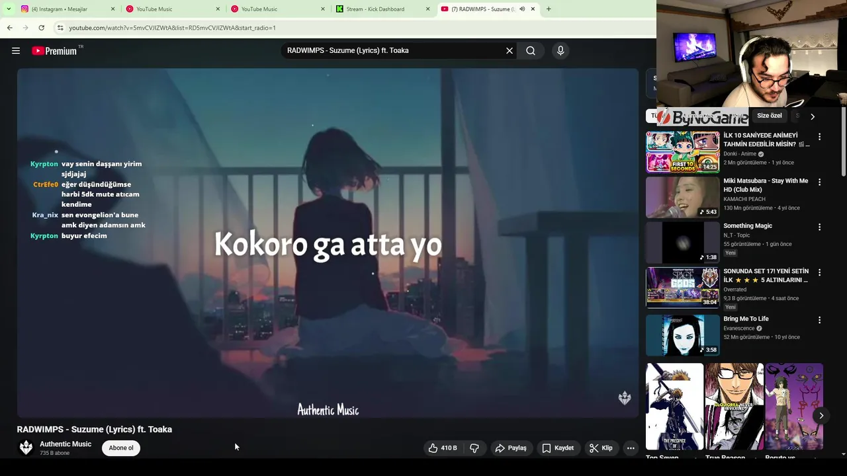Switch to first YouTube Music tab

pyautogui.click(x=173, y=9)
